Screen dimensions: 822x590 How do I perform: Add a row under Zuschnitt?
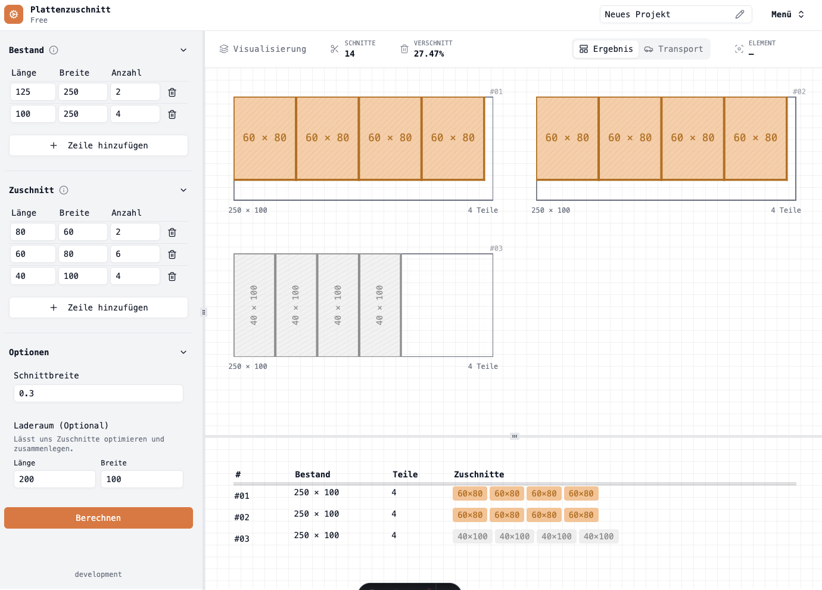pos(98,308)
